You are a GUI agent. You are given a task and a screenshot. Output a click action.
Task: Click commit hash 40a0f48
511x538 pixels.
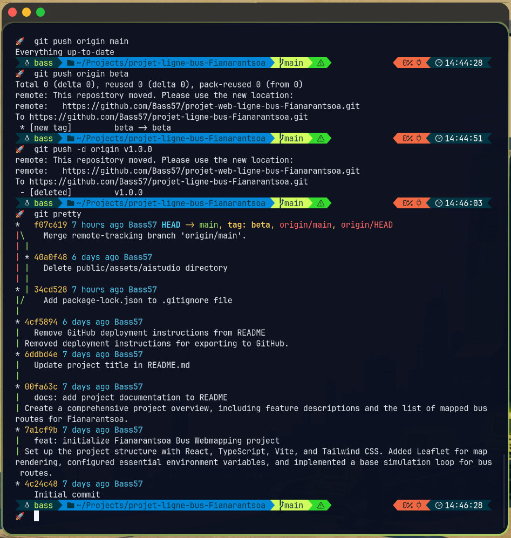pos(50,257)
